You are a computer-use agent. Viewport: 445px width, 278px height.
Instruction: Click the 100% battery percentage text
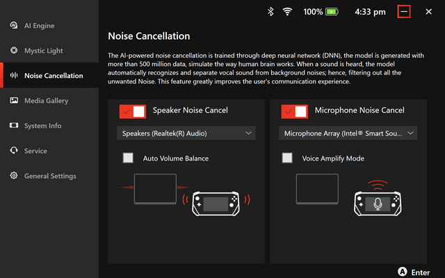pos(313,12)
